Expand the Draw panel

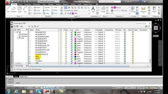click(x=19, y=16)
